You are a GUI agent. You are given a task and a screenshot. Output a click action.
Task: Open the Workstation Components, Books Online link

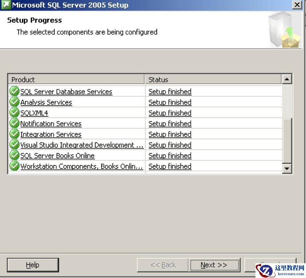click(x=82, y=166)
